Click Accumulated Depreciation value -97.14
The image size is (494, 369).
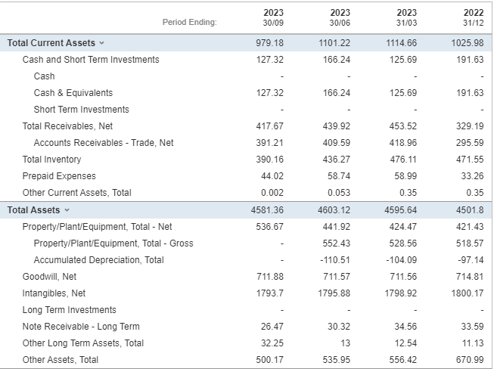point(471,260)
